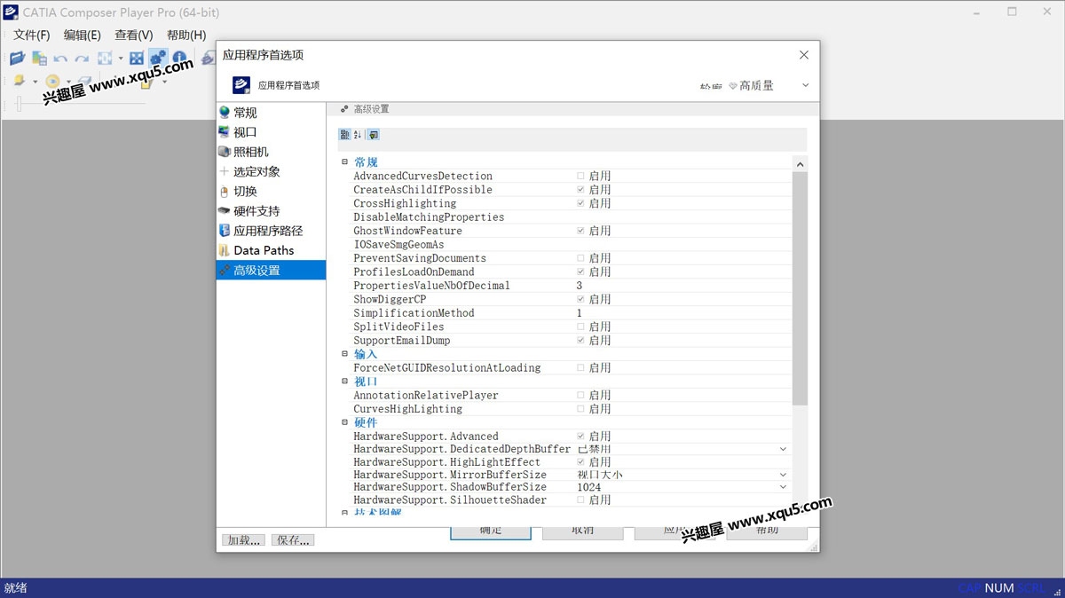Select 照相机 in preferences sidebar
The height and width of the screenshot is (598, 1065).
coord(271,152)
